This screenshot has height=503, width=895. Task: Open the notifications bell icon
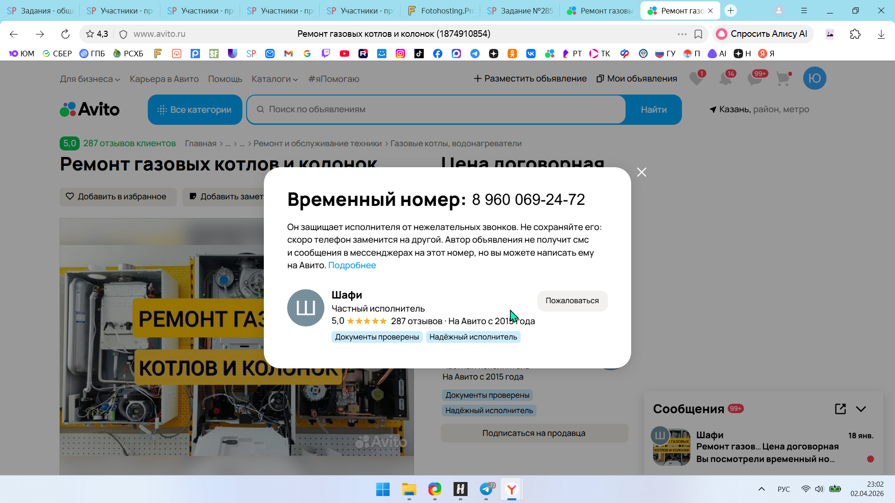pos(725,78)
